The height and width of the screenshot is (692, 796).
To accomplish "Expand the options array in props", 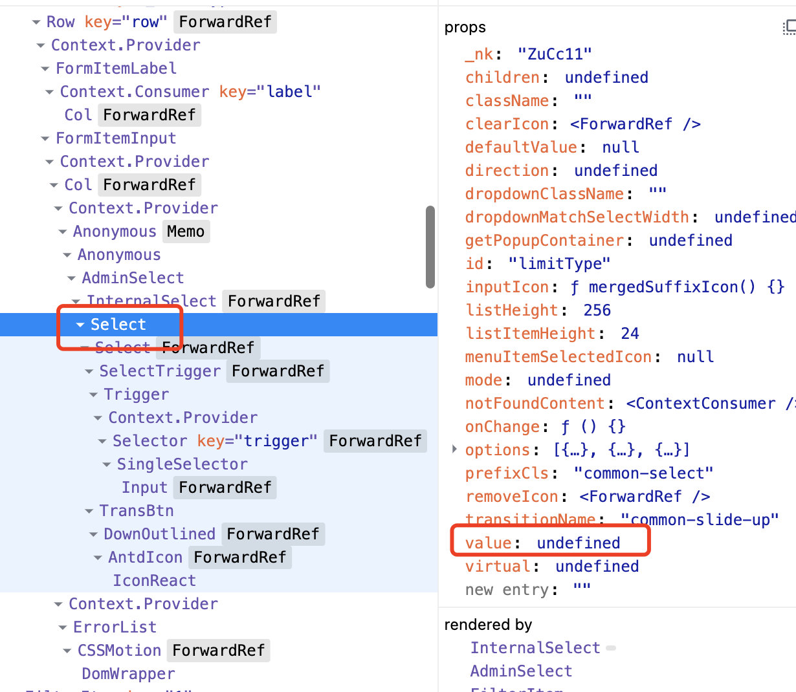I will [453, 449].
